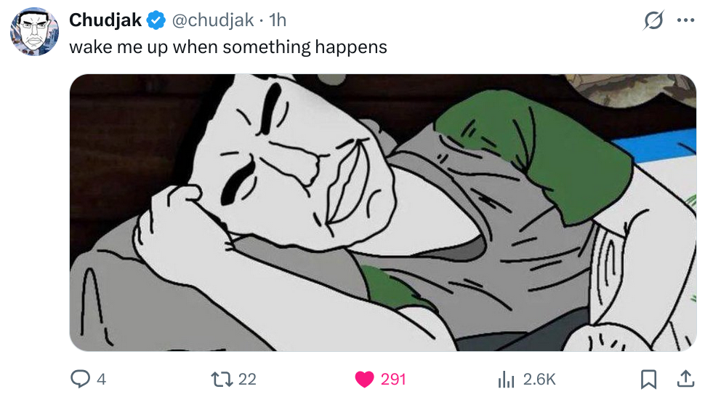
Task: Click the reply count 4
Action: (x=101, y=379)
